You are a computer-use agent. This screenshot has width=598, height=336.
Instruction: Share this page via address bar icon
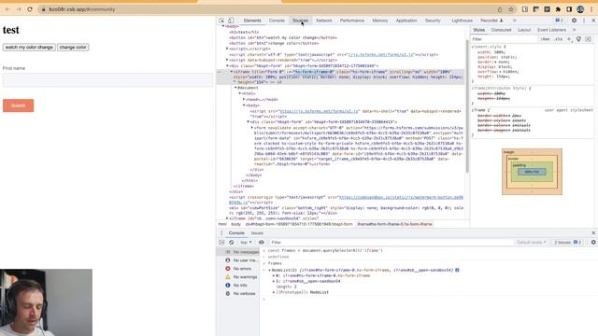point(500,9)
